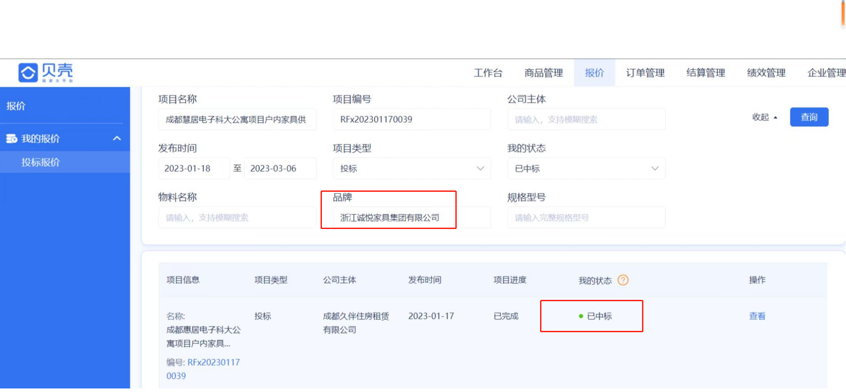Focus the 项目编号 input field
This screenshot has height=392, width=846.
coord(412,119)
